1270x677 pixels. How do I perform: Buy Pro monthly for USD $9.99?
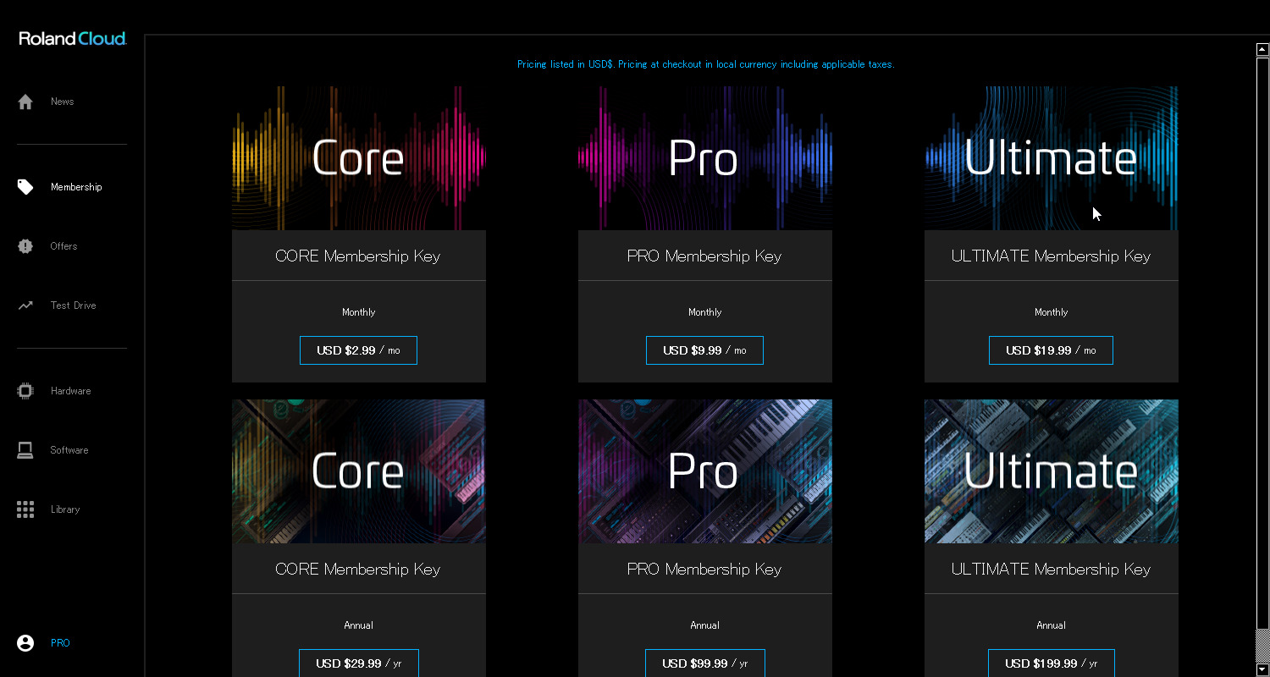(704, 350)
